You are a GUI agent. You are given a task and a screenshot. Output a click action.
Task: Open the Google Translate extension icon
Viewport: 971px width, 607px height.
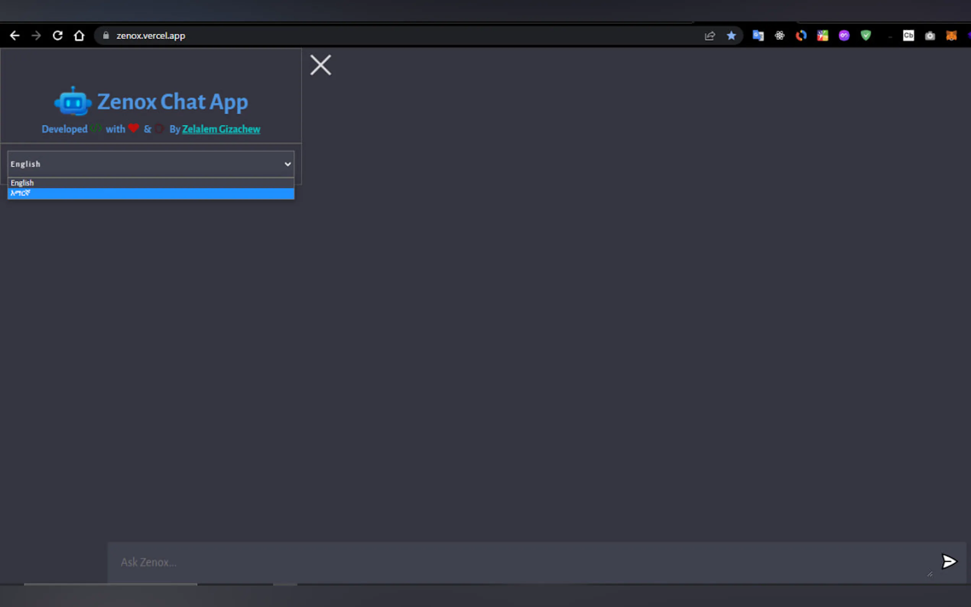758,36
